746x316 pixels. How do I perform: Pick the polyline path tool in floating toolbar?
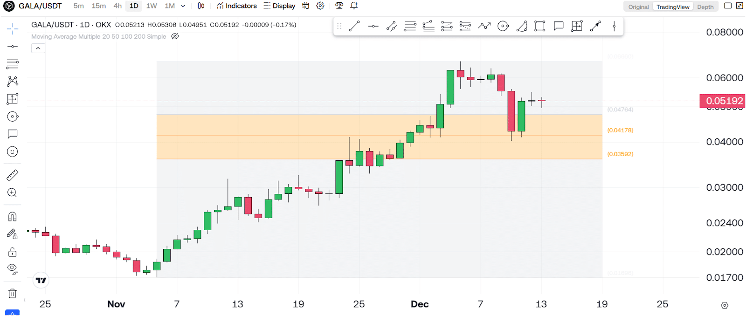coord(484,26)
